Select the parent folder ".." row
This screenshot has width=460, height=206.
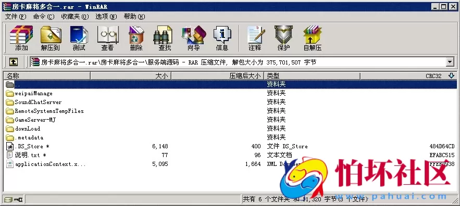pos(231,84)
